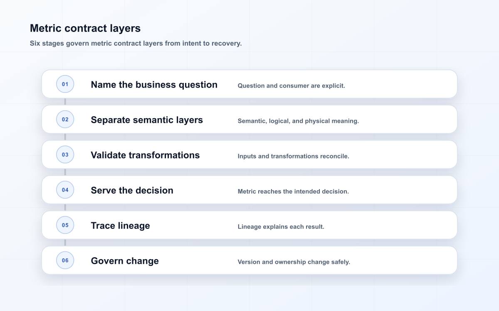Click 'Govern change' heading
This screenshot has width=499, height=311.
click(125, 261)
